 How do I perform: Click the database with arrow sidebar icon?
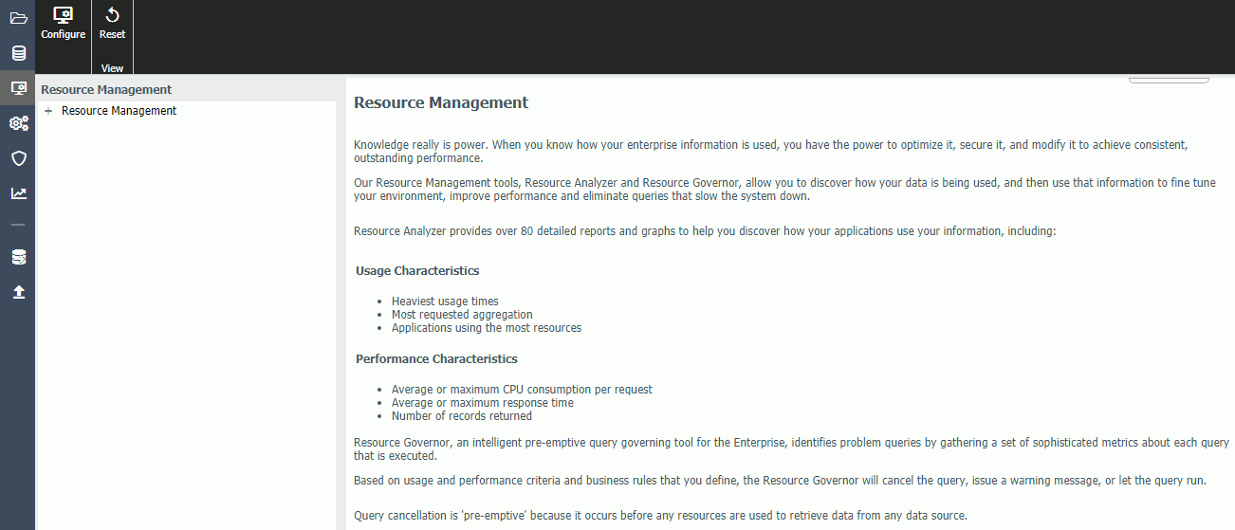click(x=18, y=257)
